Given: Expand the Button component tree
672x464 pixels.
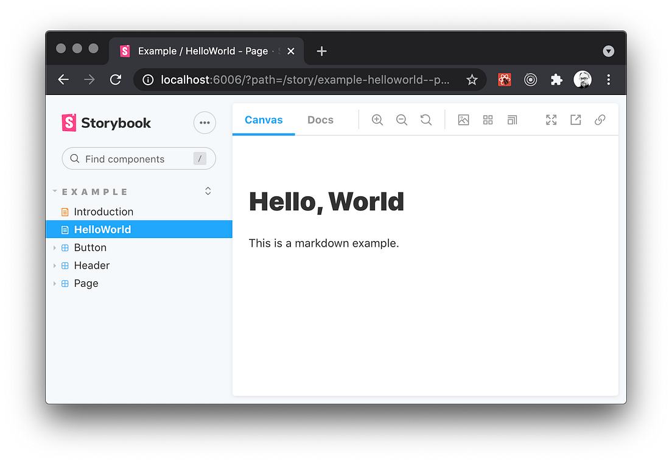Looking at the screenshot, I should [x=55, y=247].
